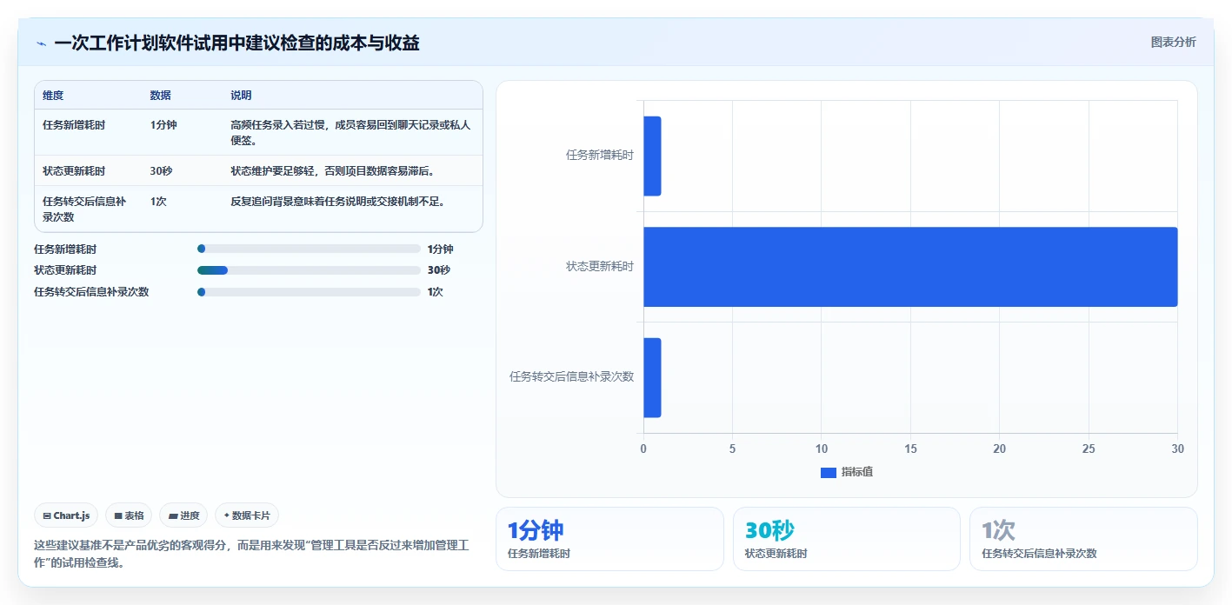Click description starting 反复追问背景

pos(338,202)
